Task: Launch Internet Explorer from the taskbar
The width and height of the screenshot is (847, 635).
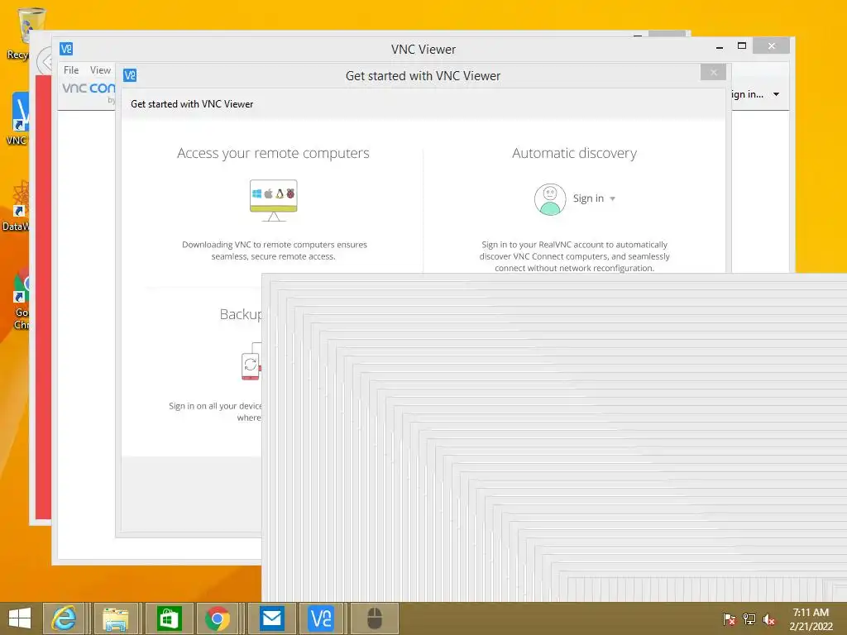Action: tap(64, 618)
